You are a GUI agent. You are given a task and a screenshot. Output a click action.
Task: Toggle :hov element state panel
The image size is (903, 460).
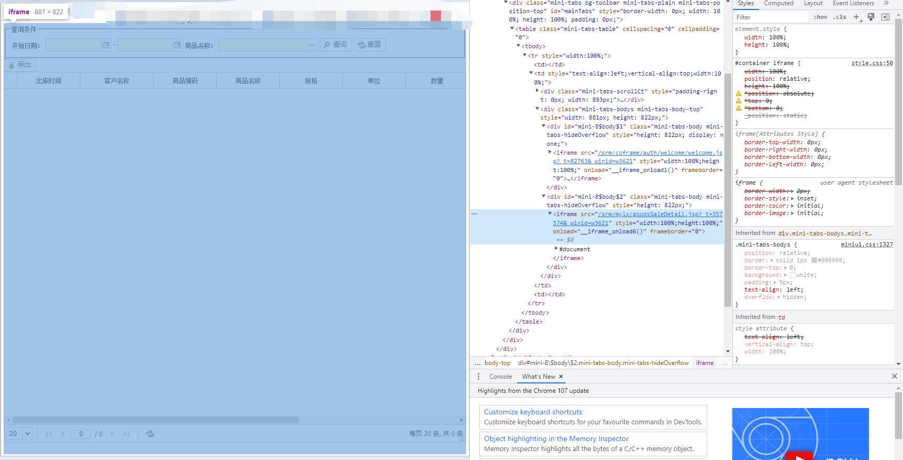pos(820,17)
